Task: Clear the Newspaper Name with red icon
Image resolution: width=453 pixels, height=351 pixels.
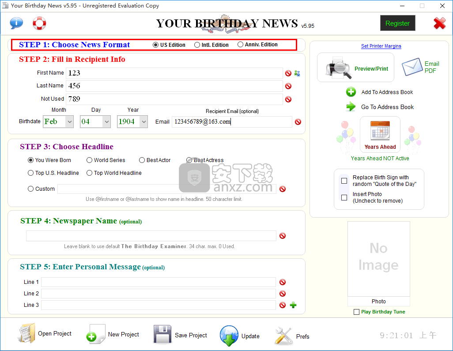Action: pos(283,236)
